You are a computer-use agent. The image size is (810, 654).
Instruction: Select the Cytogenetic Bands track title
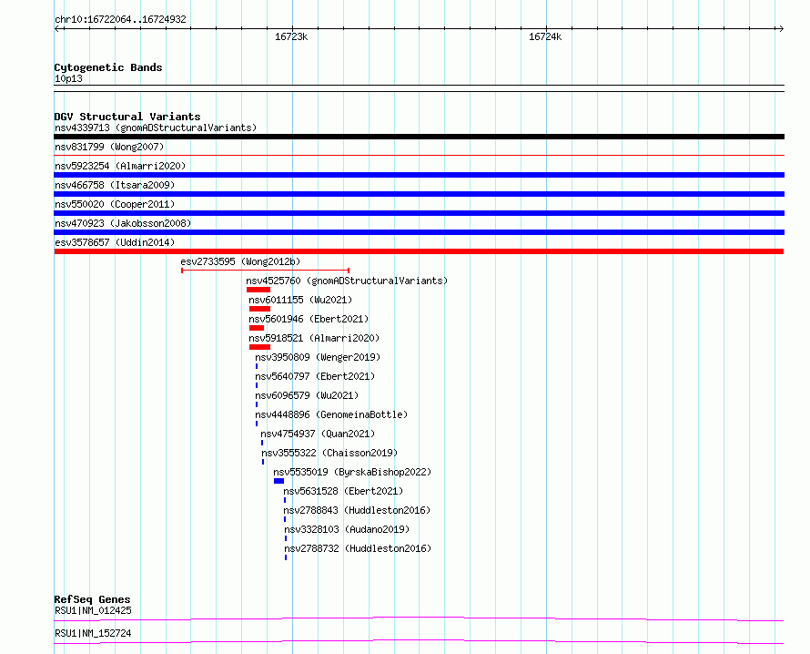point(108,67)
